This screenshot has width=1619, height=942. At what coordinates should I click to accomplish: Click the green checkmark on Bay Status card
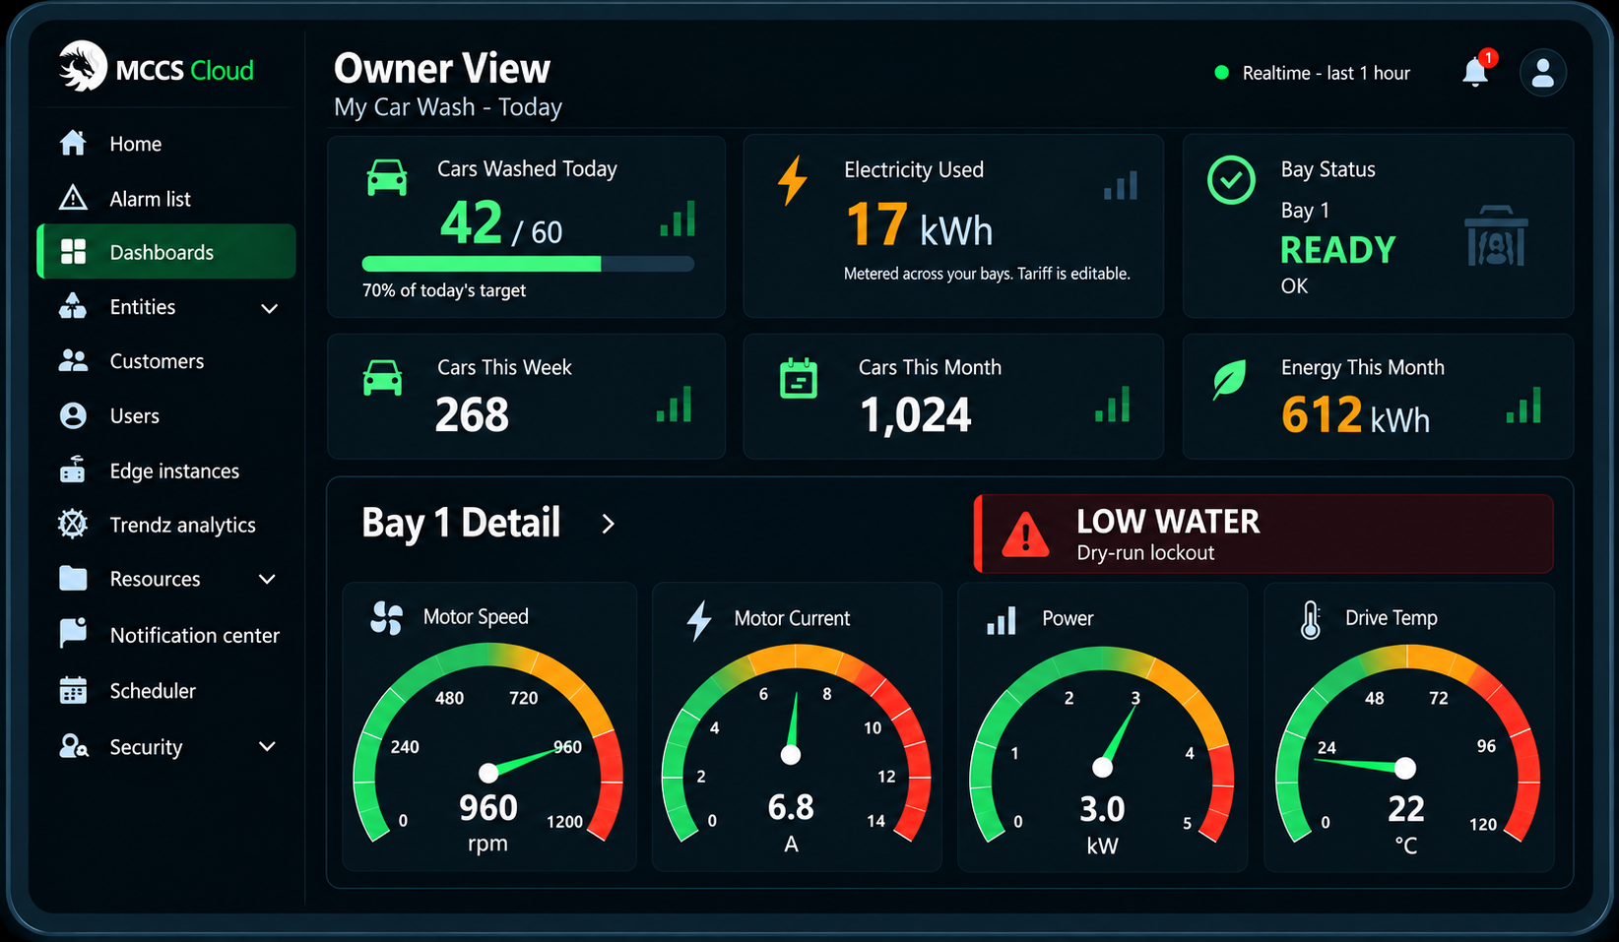click(1231, 180)
